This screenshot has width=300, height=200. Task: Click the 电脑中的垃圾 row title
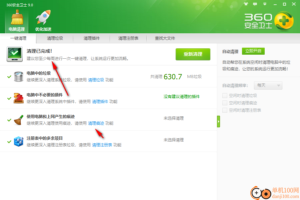(39, 73)
